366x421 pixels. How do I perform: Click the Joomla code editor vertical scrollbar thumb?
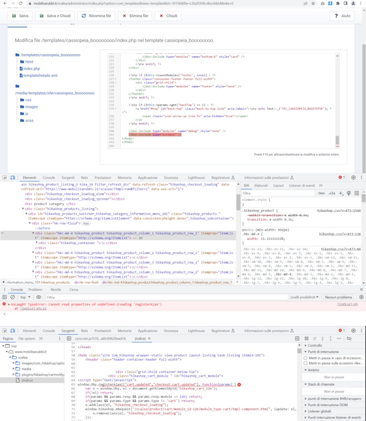337,140
